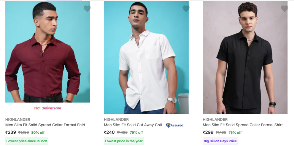The width and height of the screenshot is (294, 146).
Task: Click the ₹239 price
Action: click(11, 132)
